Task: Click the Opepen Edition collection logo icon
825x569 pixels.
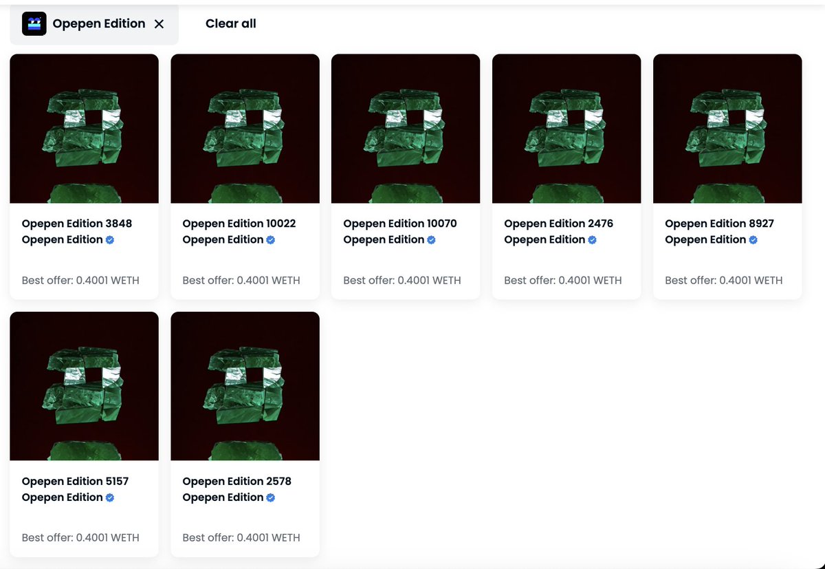Action: click(34, 23)
